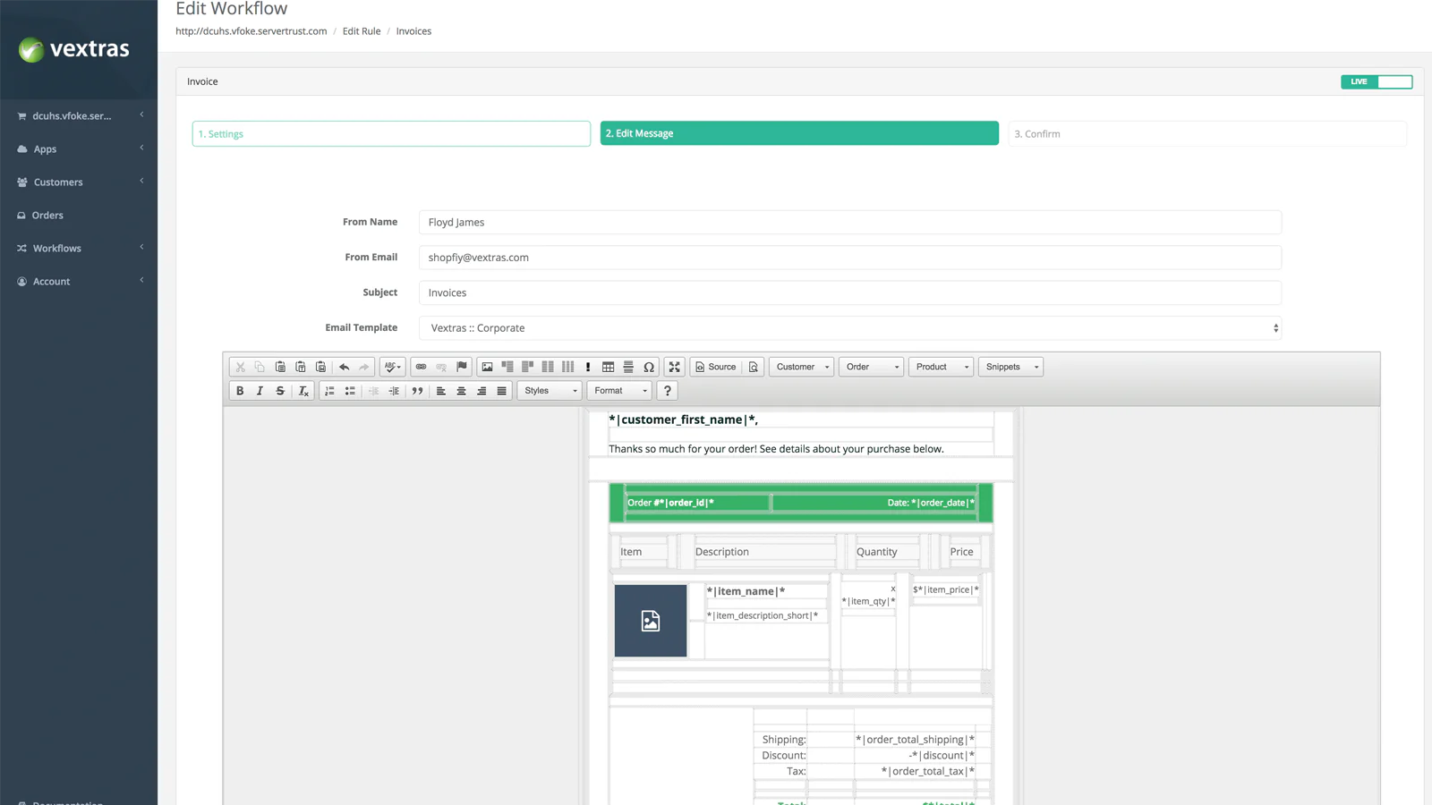1432x805 pixels.
Task: Click the vextras logo
Action: pos(74,49)
